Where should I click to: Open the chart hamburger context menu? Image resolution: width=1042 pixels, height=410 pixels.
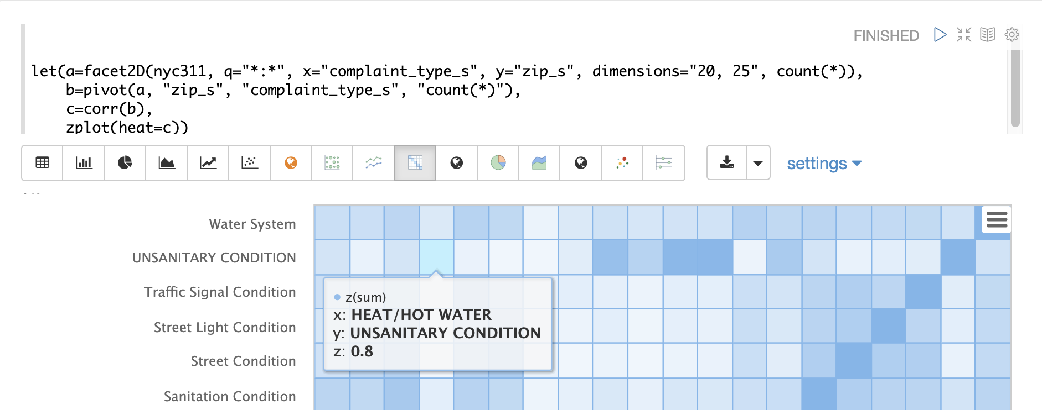click(x=997, y=220)
